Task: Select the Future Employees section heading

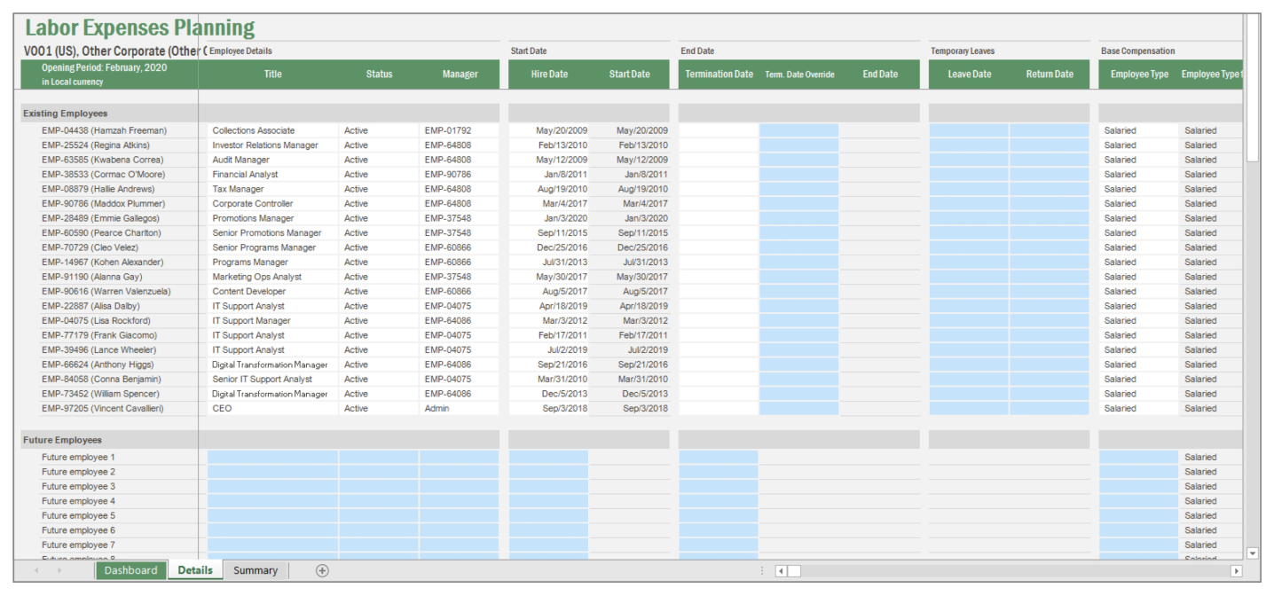Action: tap(62, 440)
